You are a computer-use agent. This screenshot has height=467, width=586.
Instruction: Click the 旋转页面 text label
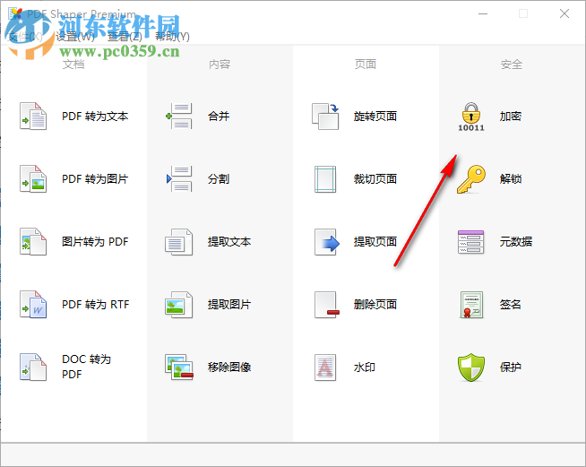pyautogui.click(x=375, y=117)
